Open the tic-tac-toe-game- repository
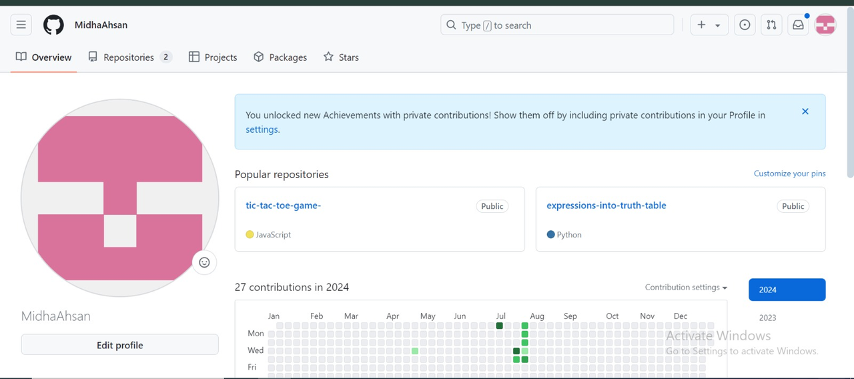The image size is (854, 379). [284, 206]
